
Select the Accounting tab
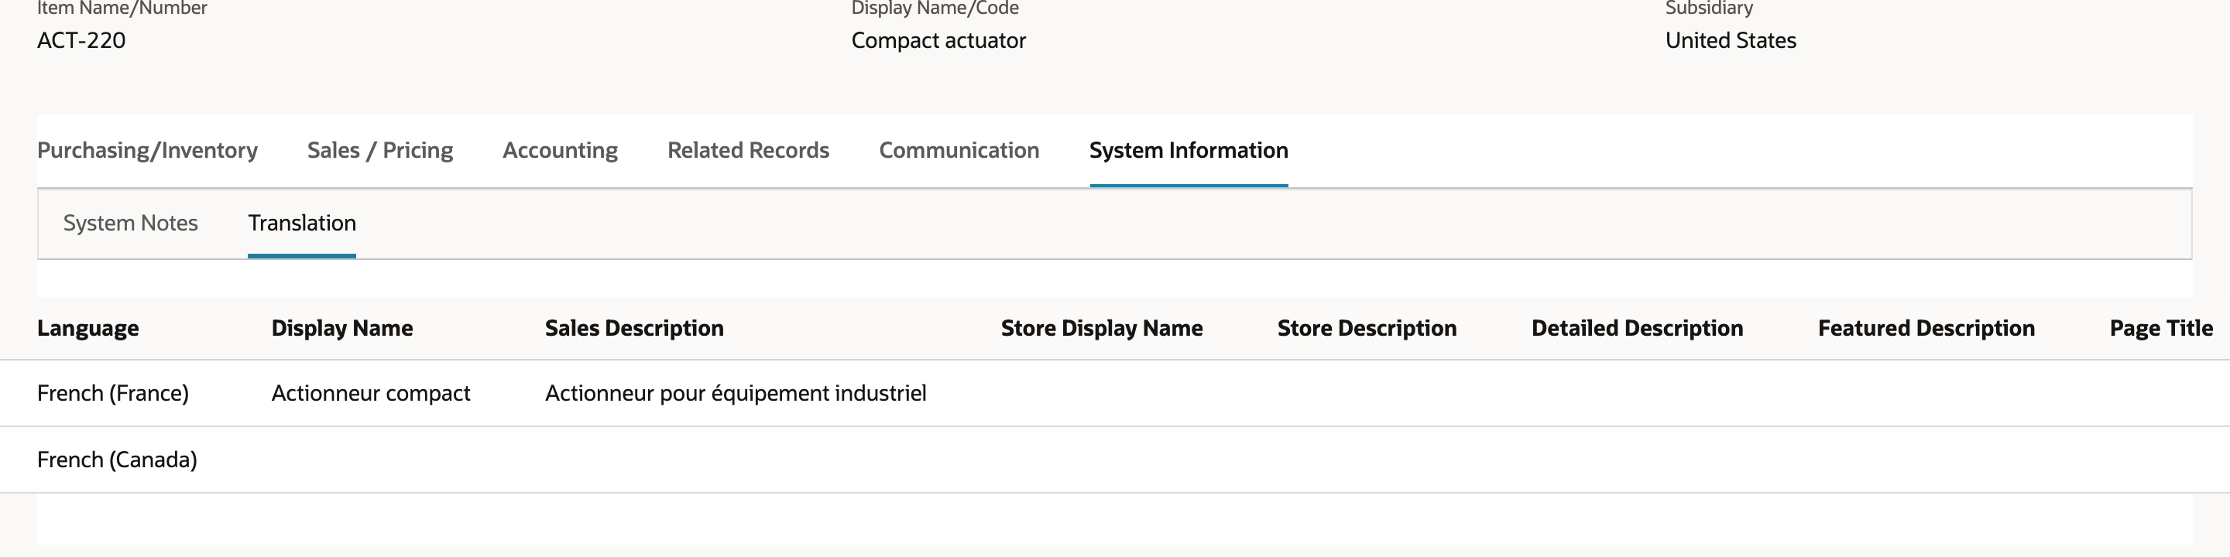point(560,151)
